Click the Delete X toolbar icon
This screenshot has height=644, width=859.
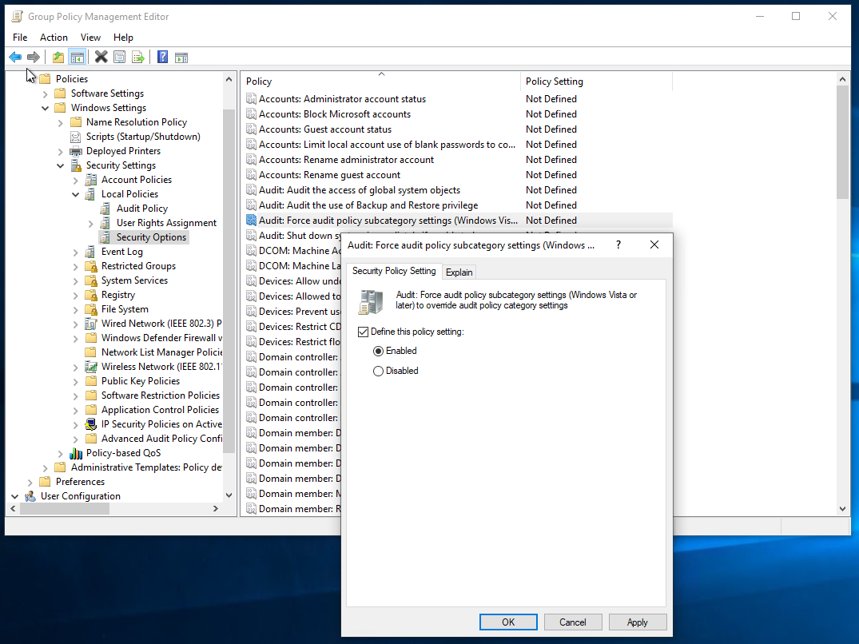(101, 57)
